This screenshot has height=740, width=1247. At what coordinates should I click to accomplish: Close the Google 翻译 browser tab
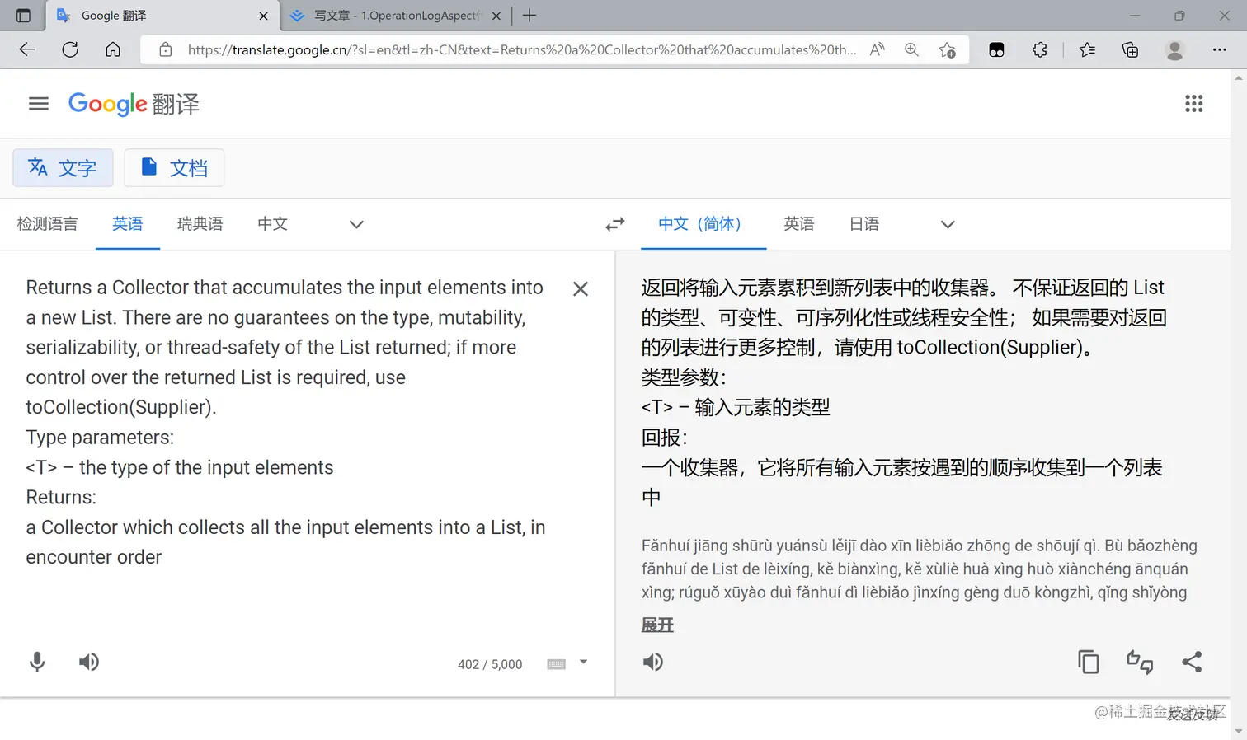pyautogui.click(x=263, y=16)
